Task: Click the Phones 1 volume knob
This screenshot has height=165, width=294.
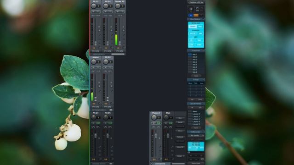Action: (x=154, y=117)
